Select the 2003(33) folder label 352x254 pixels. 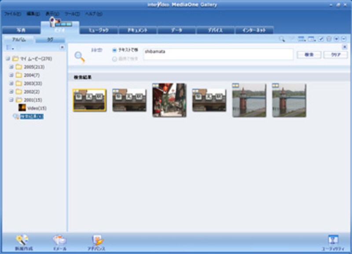pos(33,83)
